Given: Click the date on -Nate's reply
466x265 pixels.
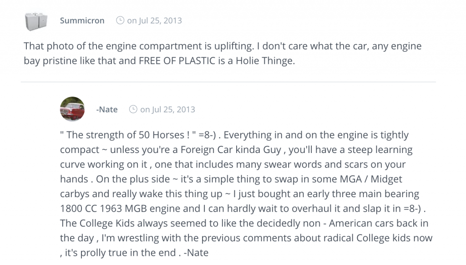Looking at the screenshot, I should (167, 109).
